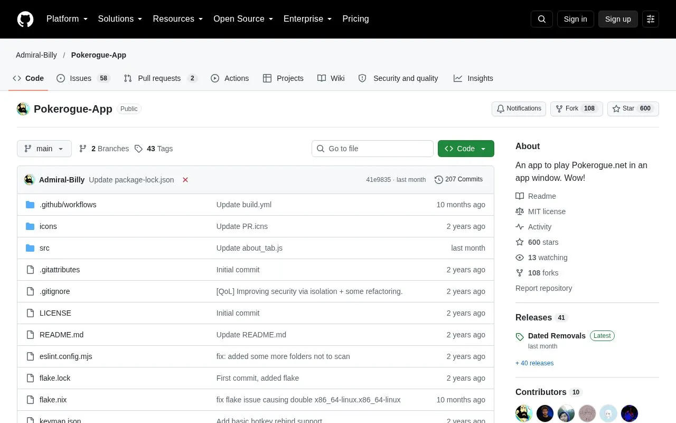Open the 207 Commits history link
Viewport: 676px width, 423px height.
coord(458,180)
